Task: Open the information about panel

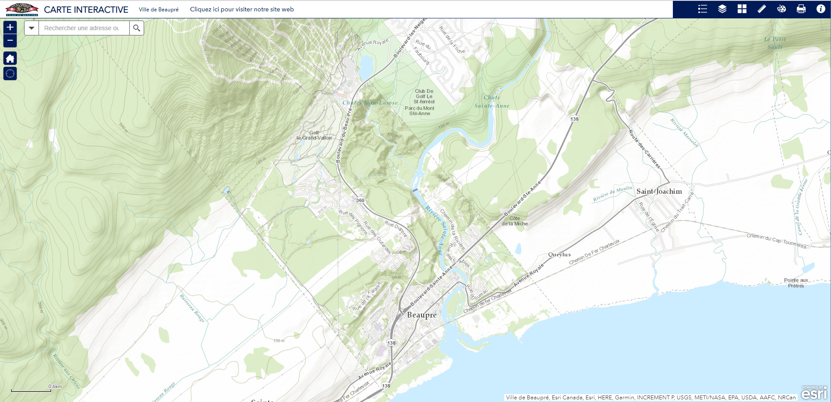Action: 820,9
